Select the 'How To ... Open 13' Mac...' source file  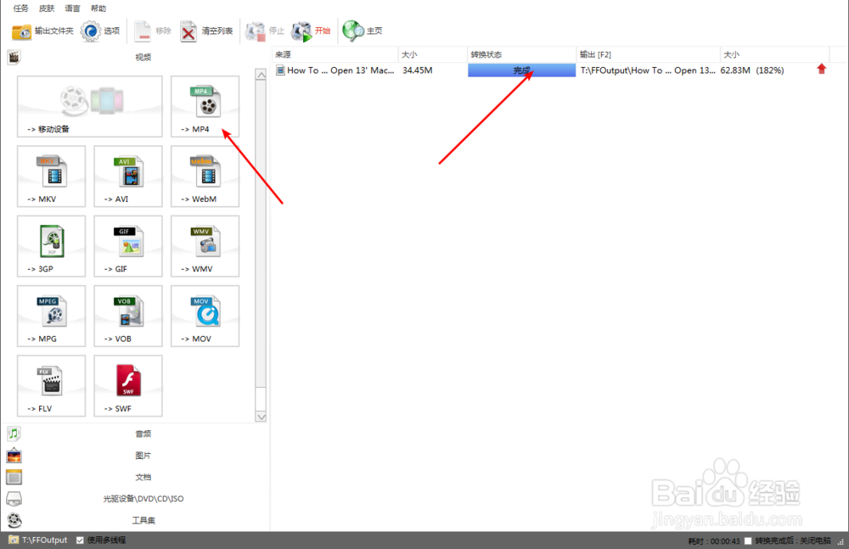click(x=335, y=70)
